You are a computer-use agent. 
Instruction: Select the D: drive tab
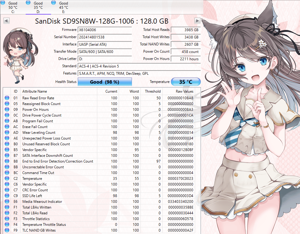point(38,7)
